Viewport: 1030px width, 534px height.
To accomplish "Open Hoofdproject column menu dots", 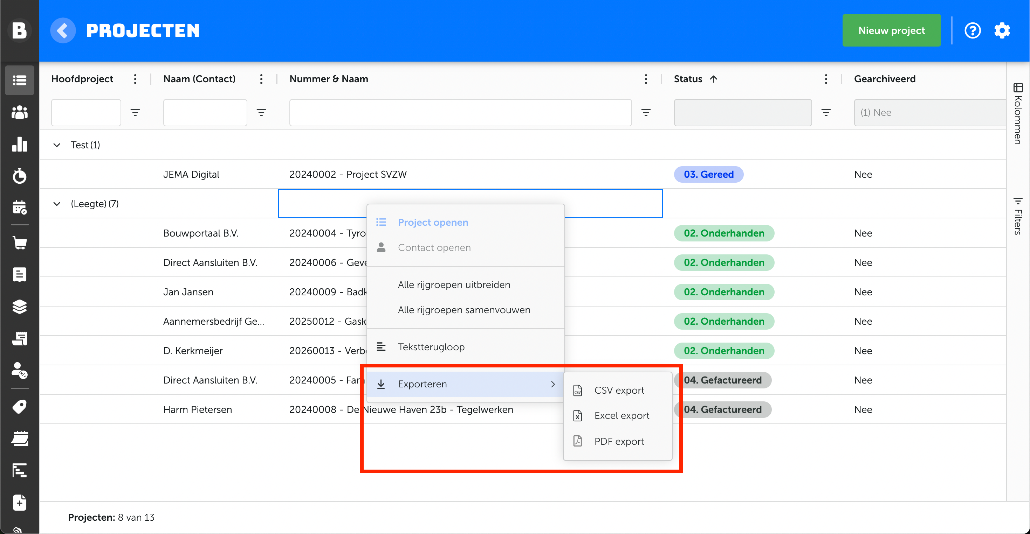I will tap(135, 79).
